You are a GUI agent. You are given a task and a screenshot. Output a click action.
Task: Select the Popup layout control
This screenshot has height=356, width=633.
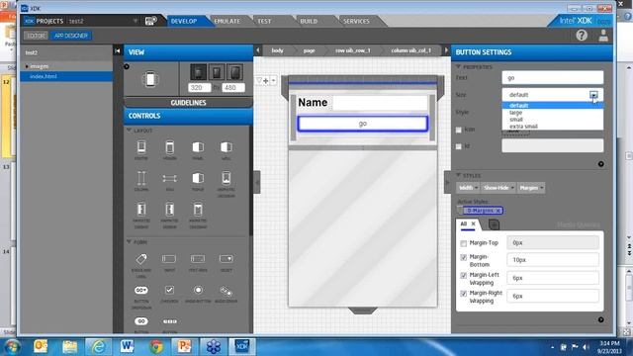[x=198, y=180]
